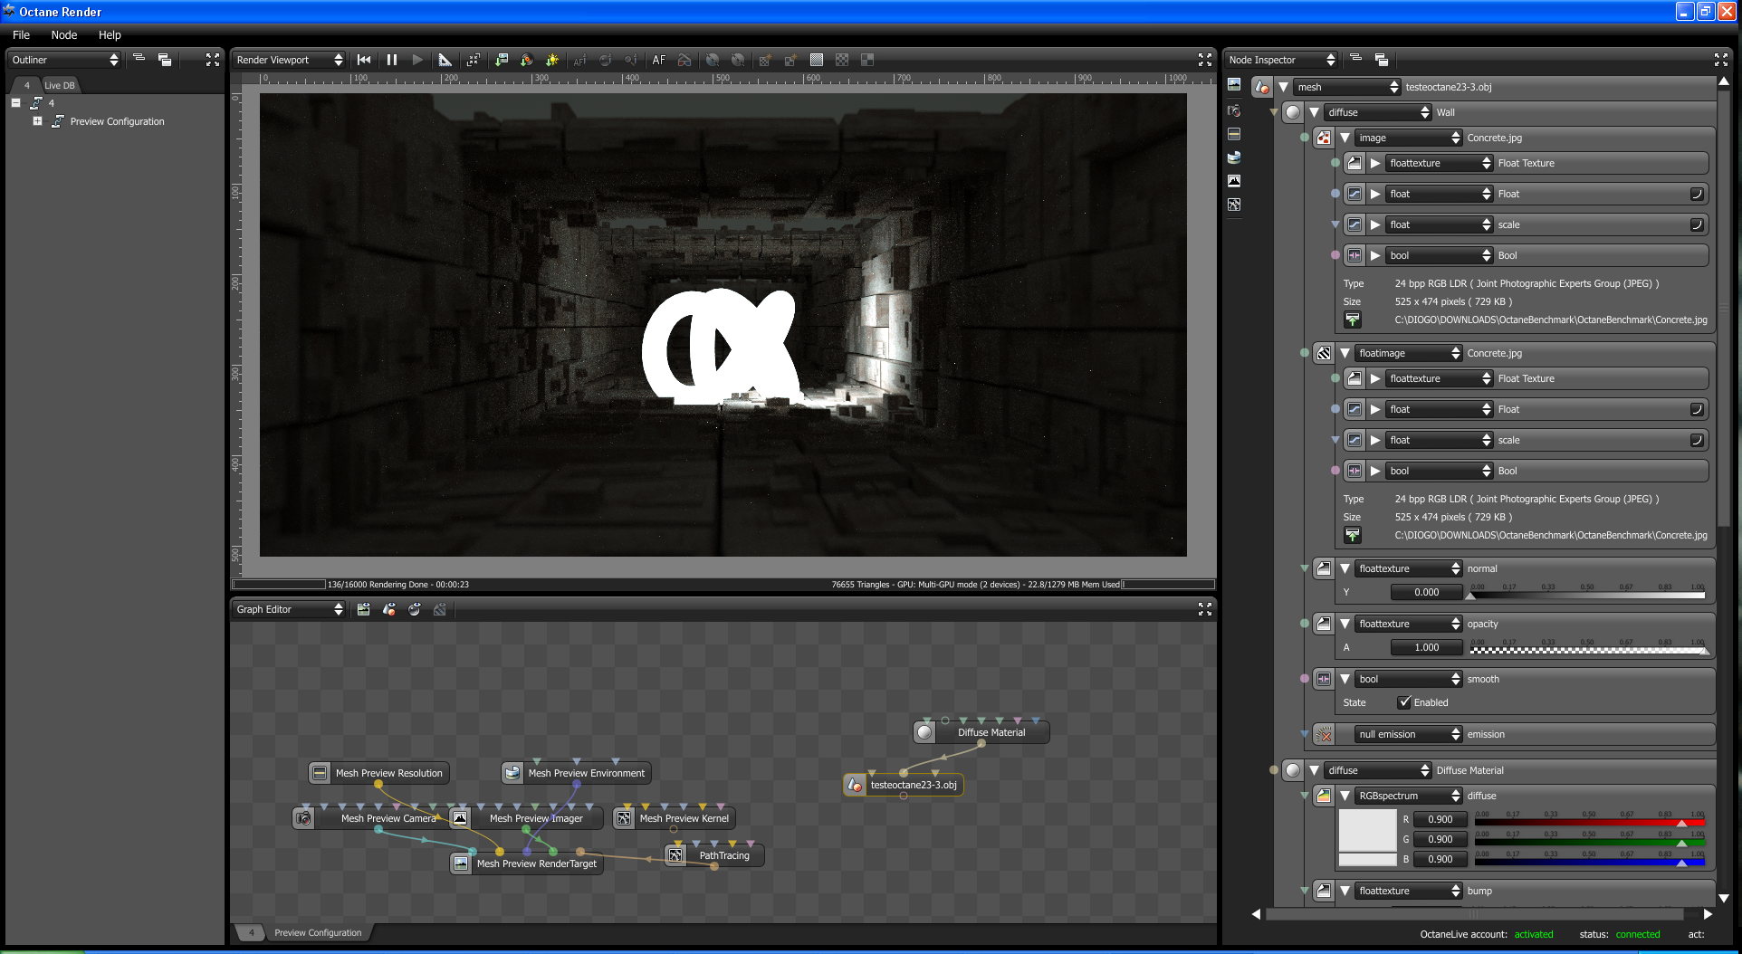Select testeoctane23-3.obj node in graph
This screenshot has height=954, width=1742.
point(904,785)
